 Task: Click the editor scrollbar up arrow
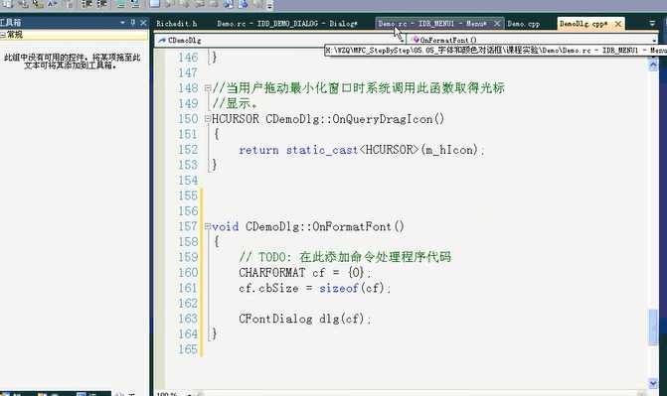click(653, 65)
